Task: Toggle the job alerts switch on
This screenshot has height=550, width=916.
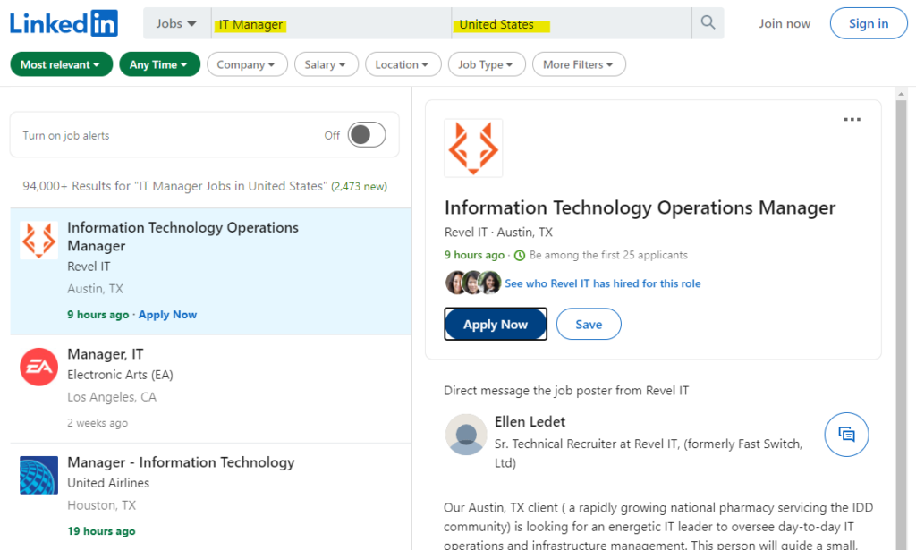Action: [367, 135]
